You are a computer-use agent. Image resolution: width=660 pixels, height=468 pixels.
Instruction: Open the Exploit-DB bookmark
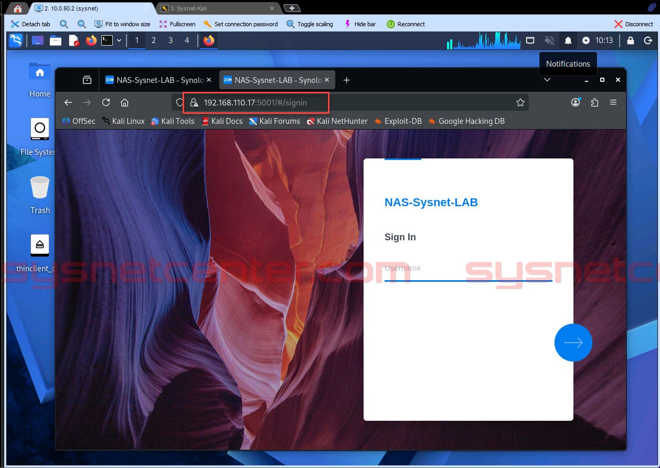click(398, 121)
